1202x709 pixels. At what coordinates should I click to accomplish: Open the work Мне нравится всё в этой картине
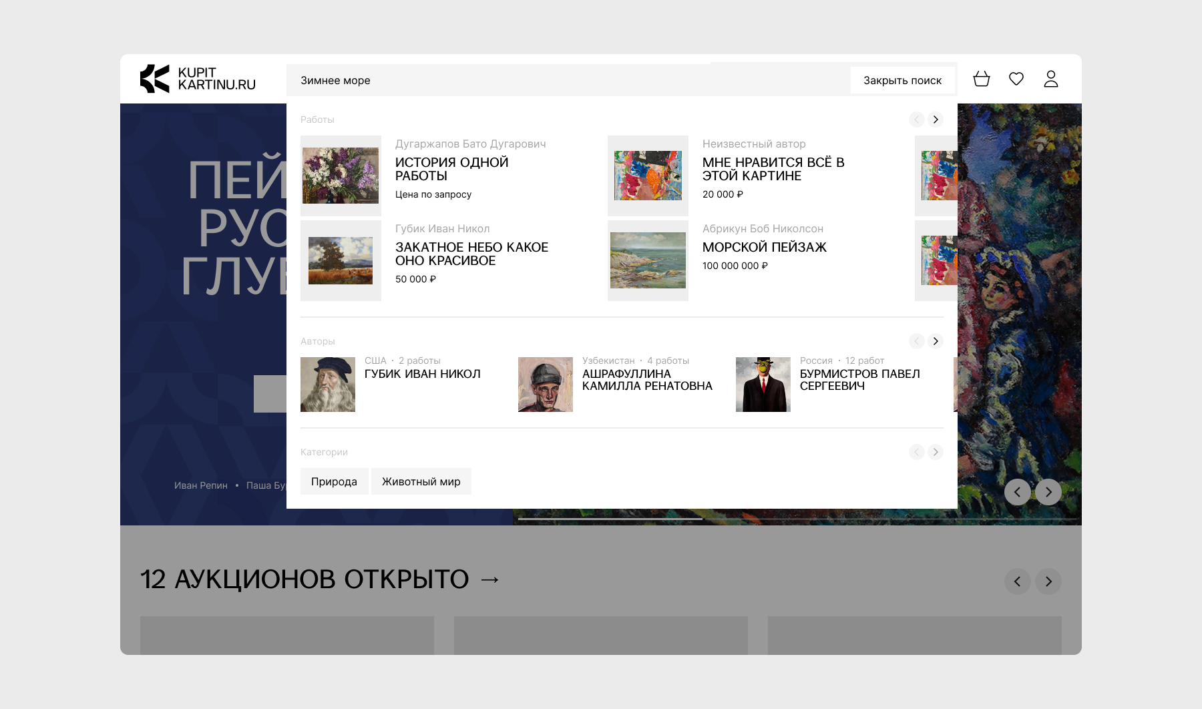(x=773, y=169)
